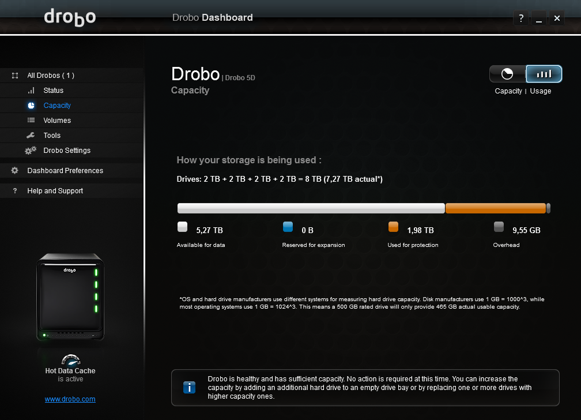Screen dimensions: 581x420
Task: Click the Capacity pie icon in sidebar
Action: [31, 106]
